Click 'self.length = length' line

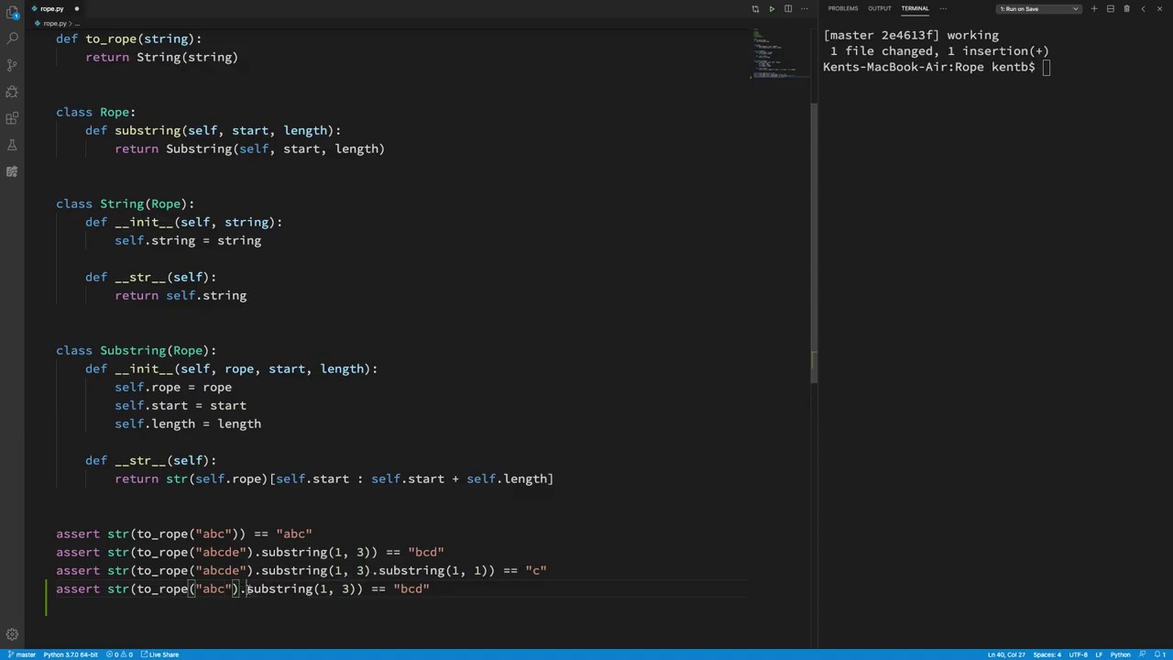tap(188, 423)
